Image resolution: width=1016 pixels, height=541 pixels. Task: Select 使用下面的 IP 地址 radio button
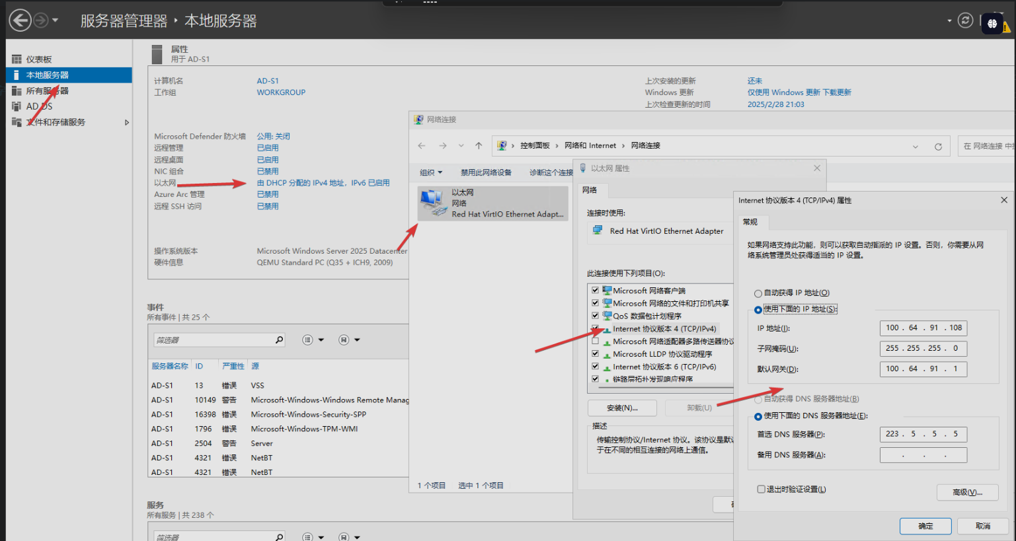758,310
